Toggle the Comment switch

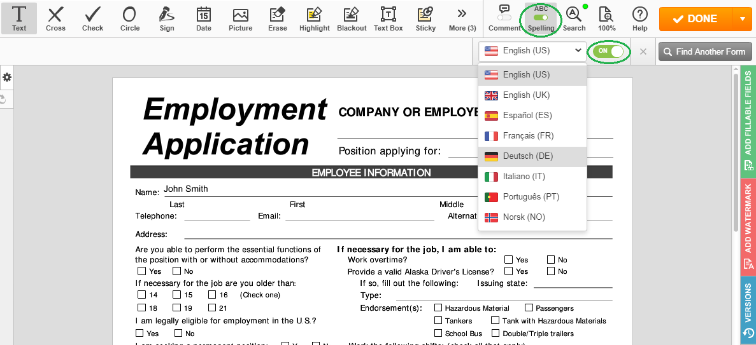click(x=504, y=18)
